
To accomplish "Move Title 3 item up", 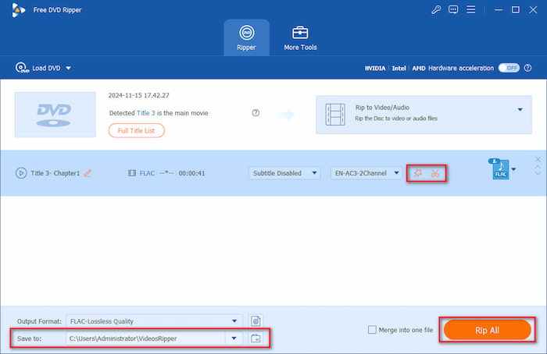I will (x=538, y=167).
